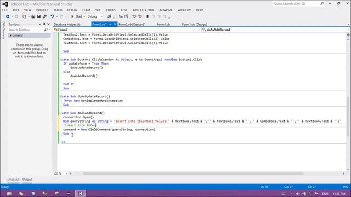Open the EDIT menu
The height and width of the screenshot is (197, 351).
[16, 10]
